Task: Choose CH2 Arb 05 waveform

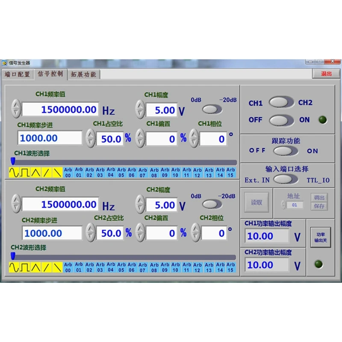Action: click(x=121, y=267)
